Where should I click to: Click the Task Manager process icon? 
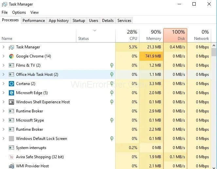[11, 47]
